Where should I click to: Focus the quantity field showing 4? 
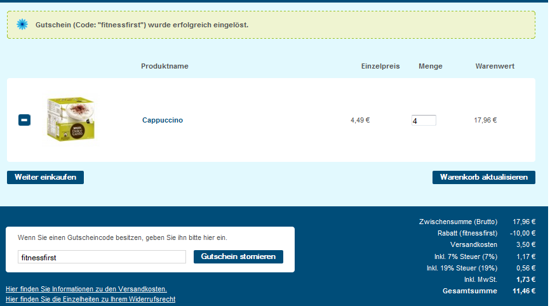424,120
